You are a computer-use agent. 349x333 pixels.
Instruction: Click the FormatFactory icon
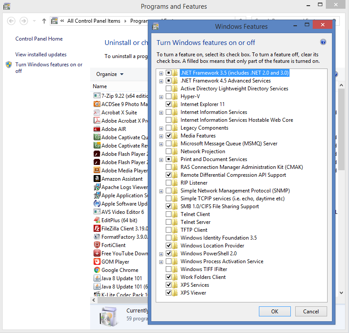(97, 237)
